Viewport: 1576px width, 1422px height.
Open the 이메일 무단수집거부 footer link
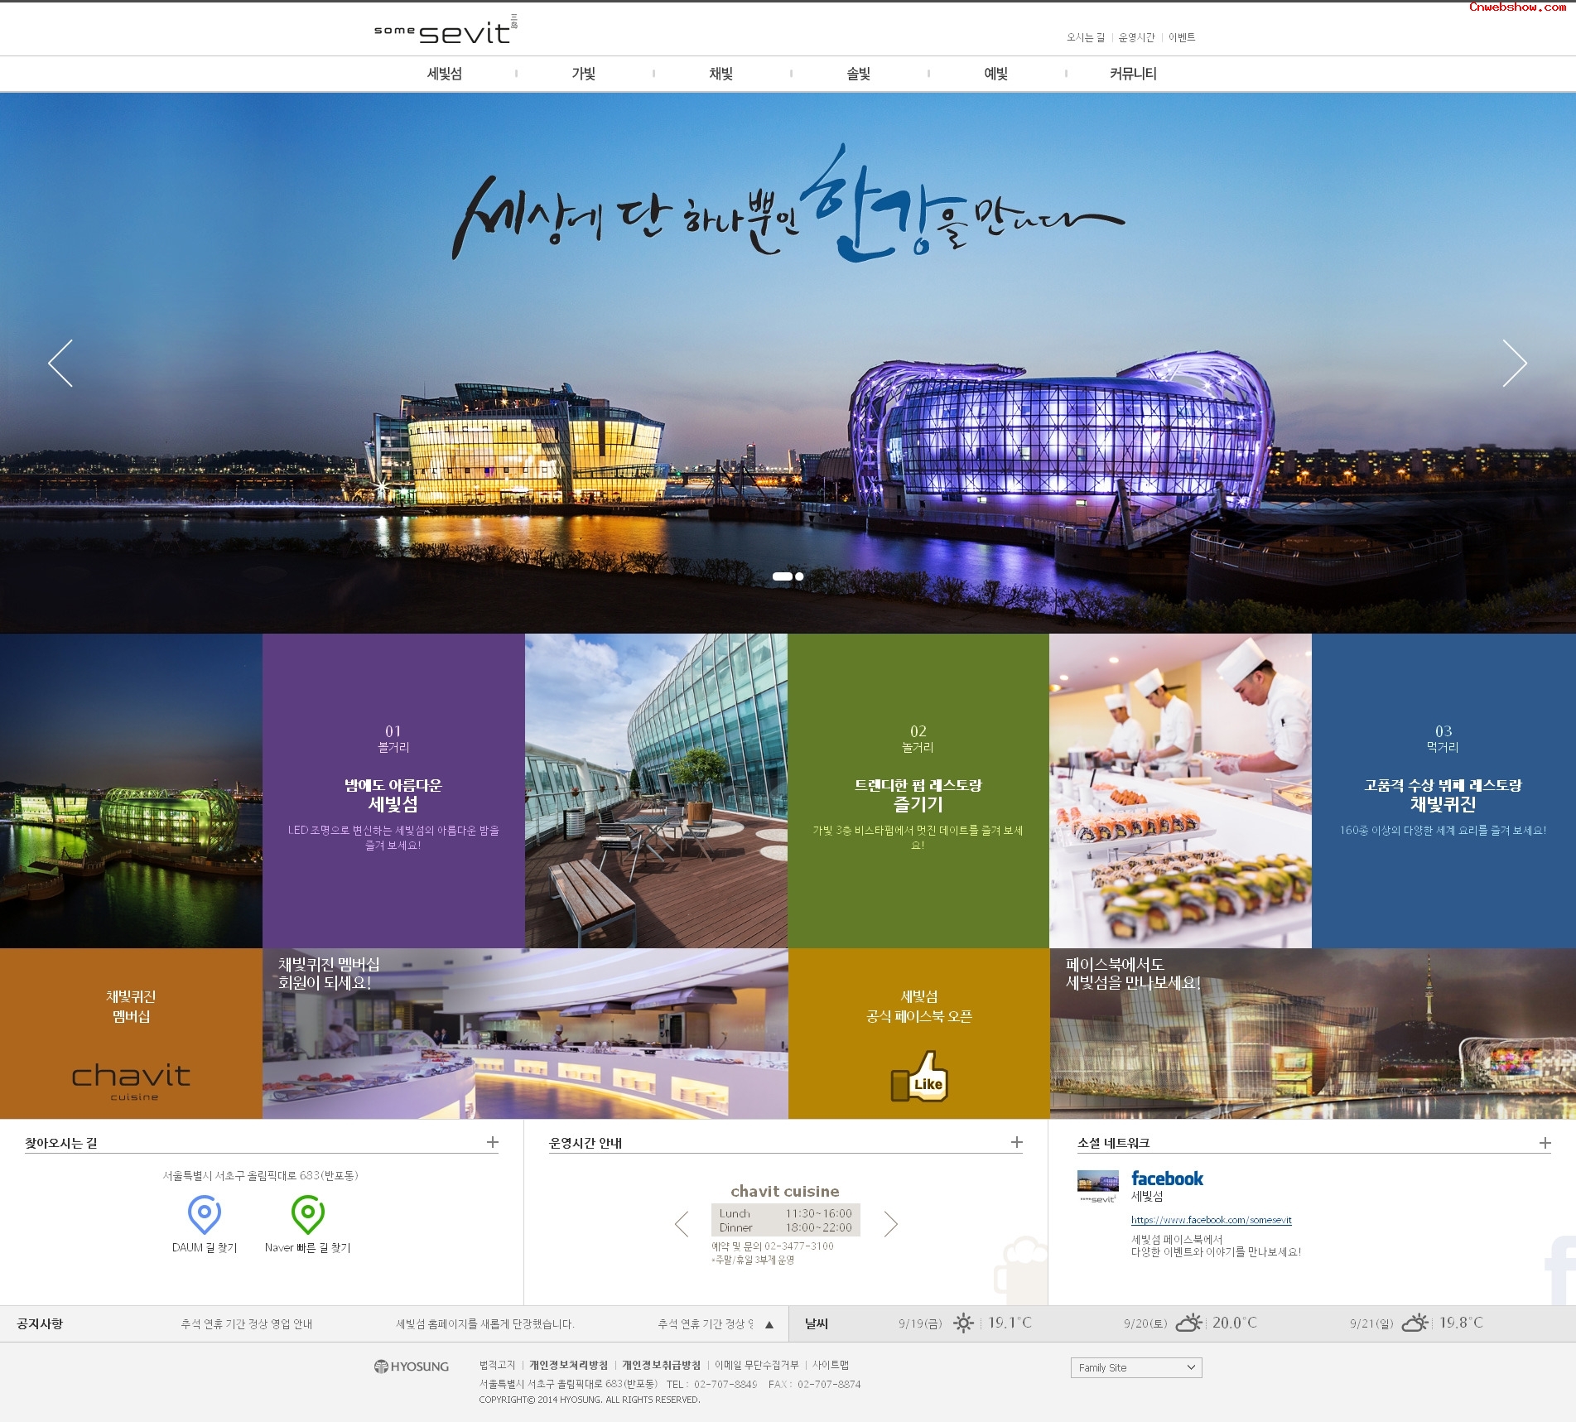click(x=756, y=1365)
